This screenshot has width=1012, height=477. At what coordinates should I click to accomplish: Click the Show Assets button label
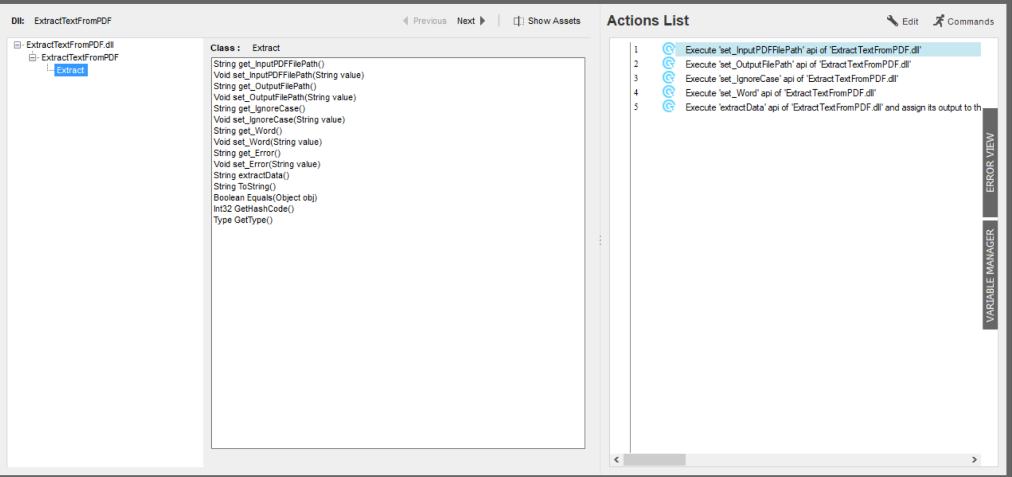pyautogui.click(x=554, y=21)
